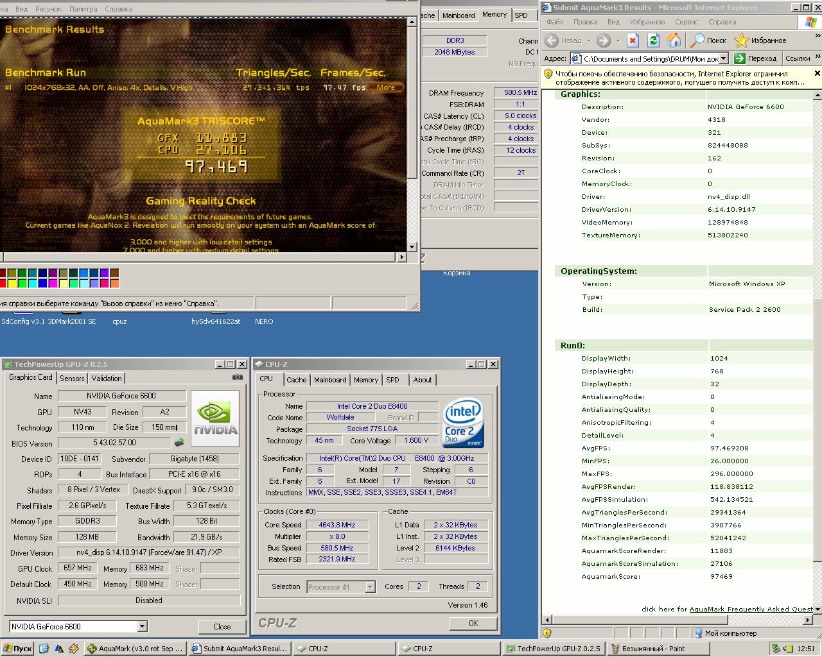The width and height of the screenshot is (822, 657).
Task: Click the BIOS save chip icon in GPU-Z
Action: 179,443
